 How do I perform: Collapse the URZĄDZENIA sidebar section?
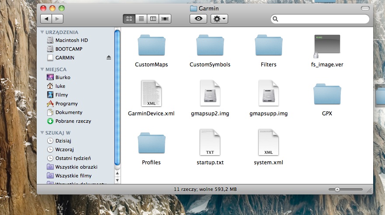(x=42, y=32)
